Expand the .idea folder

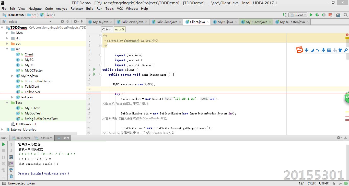click(x=7, y=33)
